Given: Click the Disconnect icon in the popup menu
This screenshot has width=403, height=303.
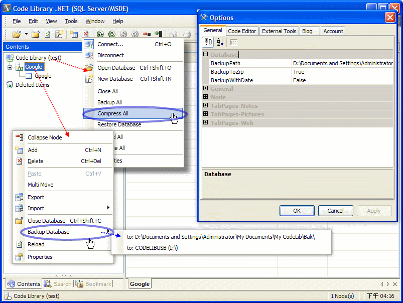Looking at the screenshot, I should click(89, 55).
